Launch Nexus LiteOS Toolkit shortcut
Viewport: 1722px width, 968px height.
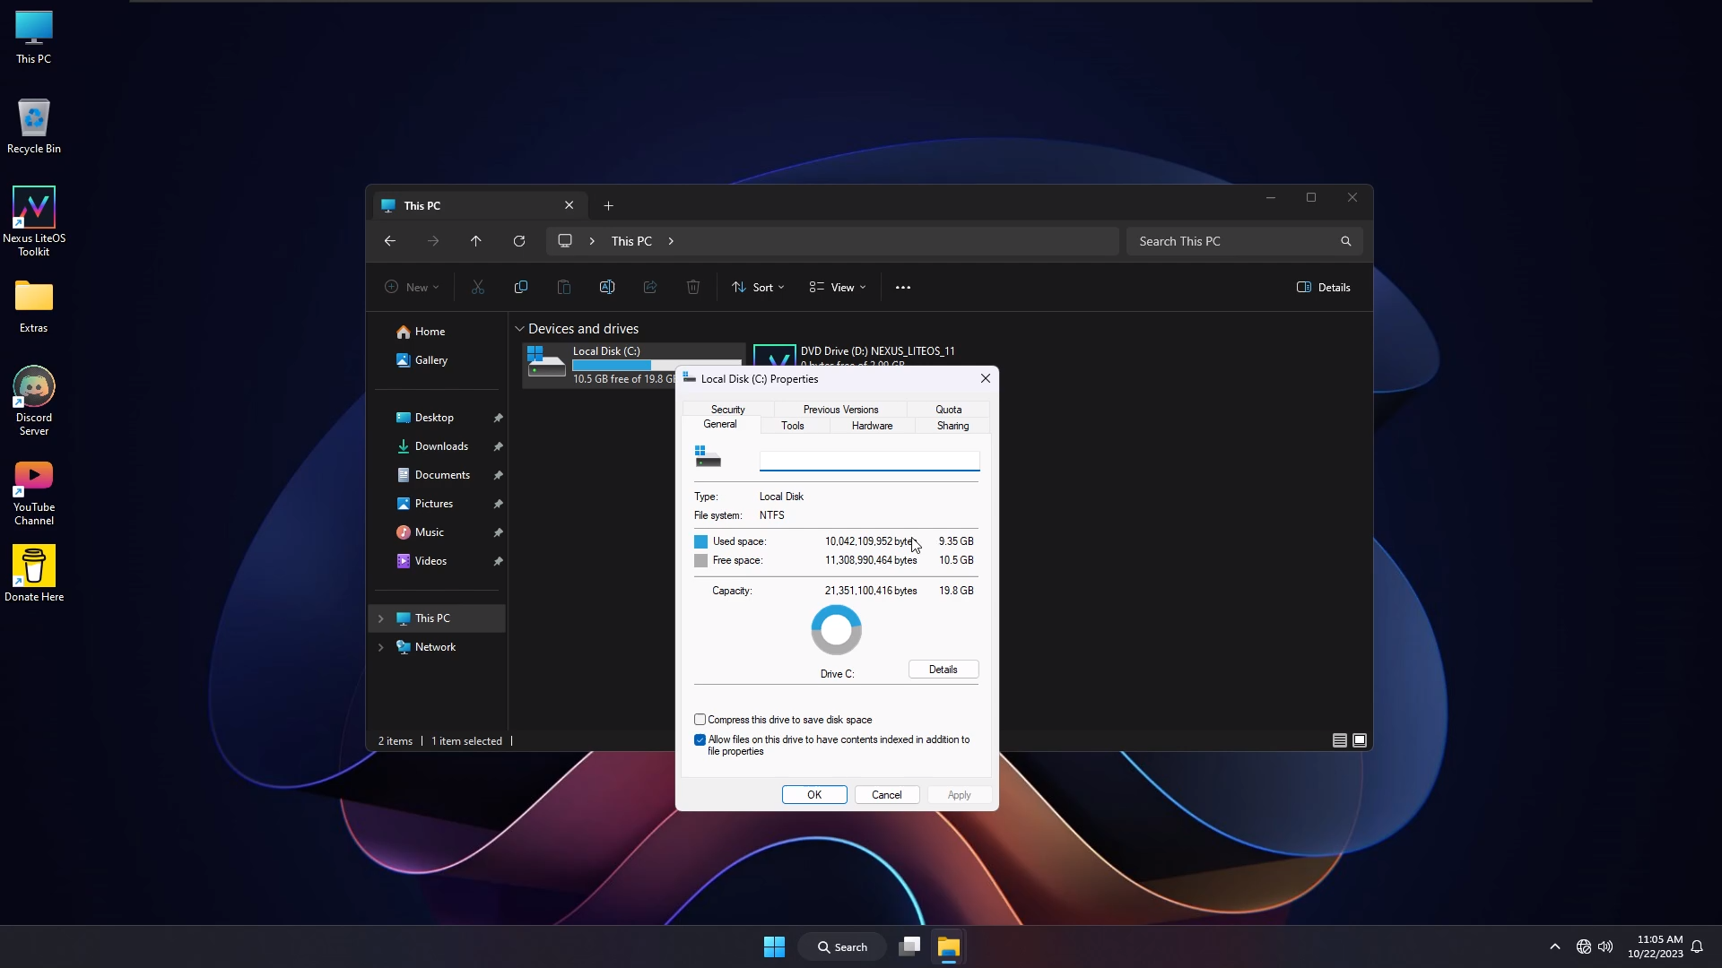point(34,221)
